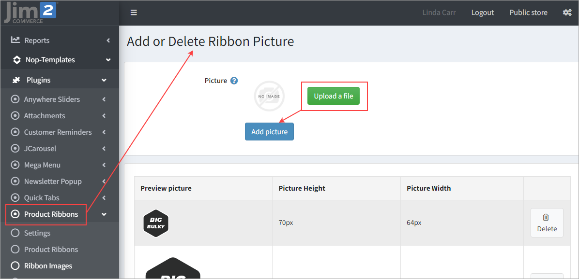Click the green Upload a file button
This screenshot has width=579, height=279.
pos(334,96)
